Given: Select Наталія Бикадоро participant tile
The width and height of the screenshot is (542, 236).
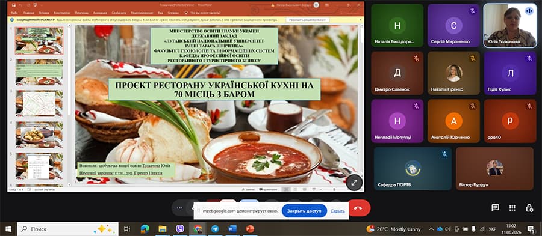Looking at the screenshot, I should (x=397, y=25).
